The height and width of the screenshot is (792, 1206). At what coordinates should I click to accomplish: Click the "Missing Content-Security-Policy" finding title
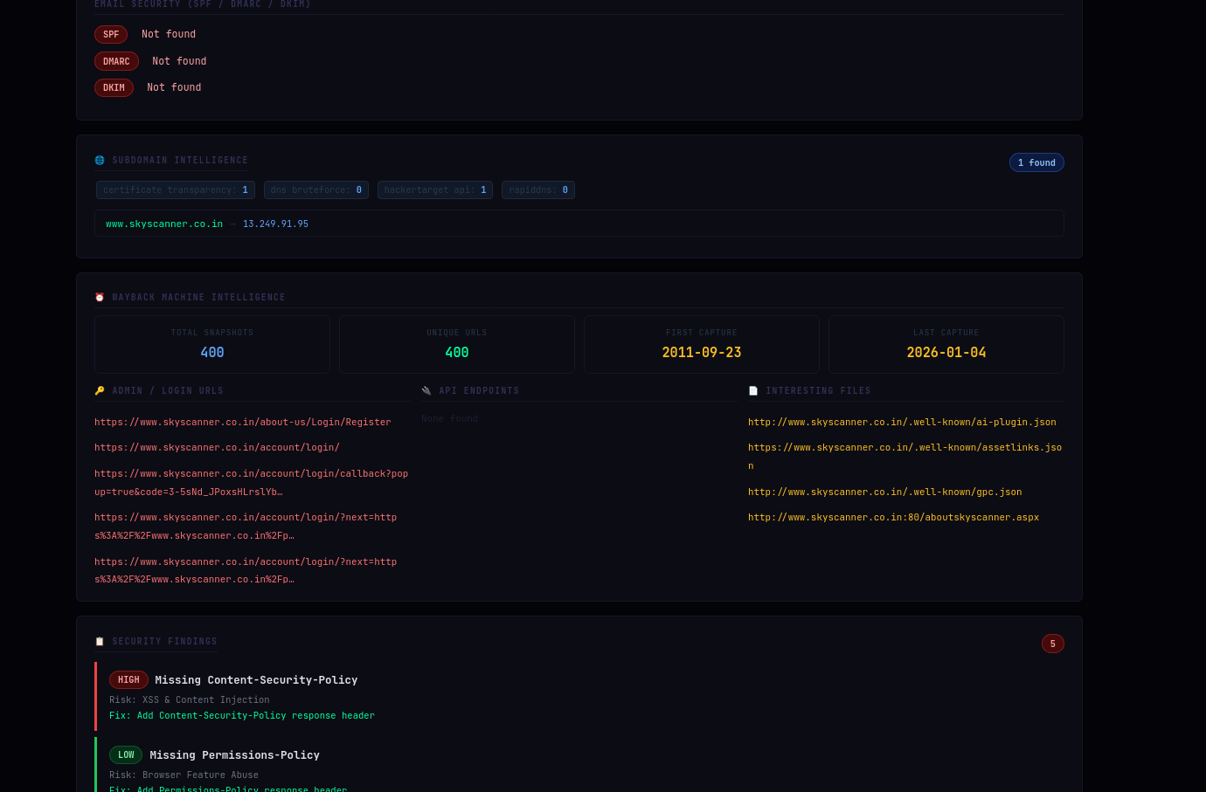pos(256,680)
